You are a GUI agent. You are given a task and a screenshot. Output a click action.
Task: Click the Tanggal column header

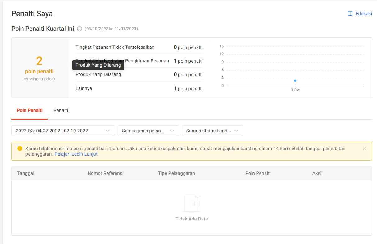(26, 173)
